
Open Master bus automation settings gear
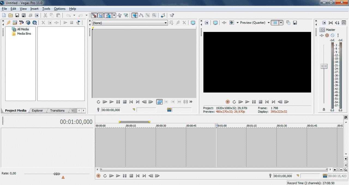point(327,35)
